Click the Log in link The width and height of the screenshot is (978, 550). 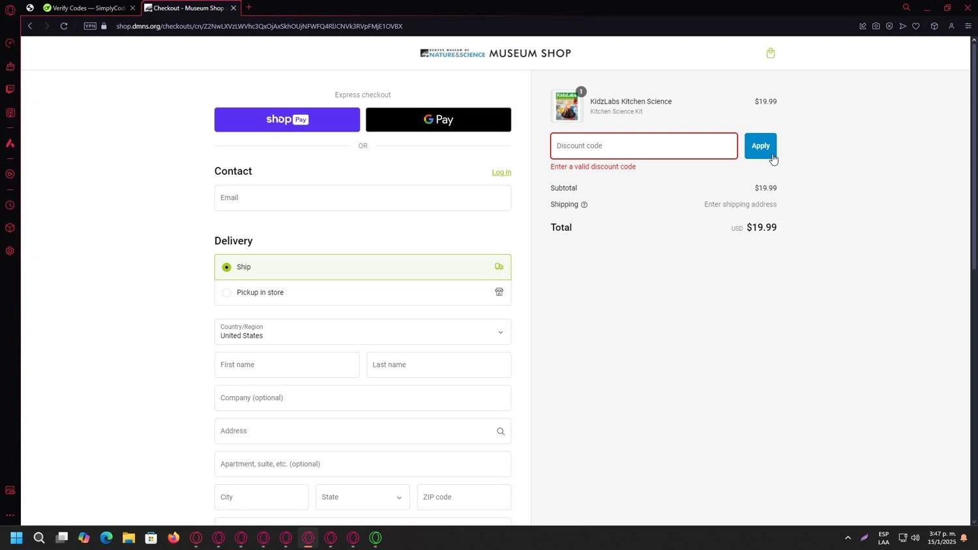point(501,172)
